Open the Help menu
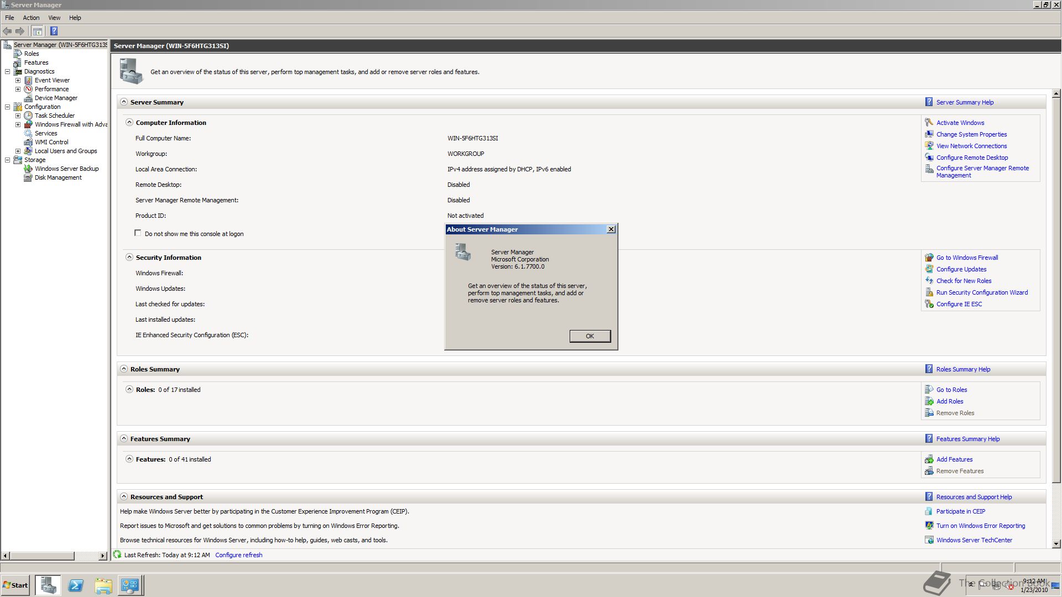Viewport: 1062px width, 597px height. [x=75, y=18]
